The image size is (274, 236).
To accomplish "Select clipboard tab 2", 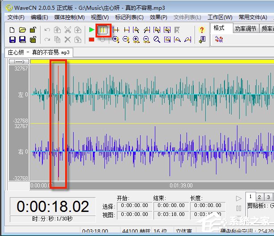I will [x=260, y=197].
